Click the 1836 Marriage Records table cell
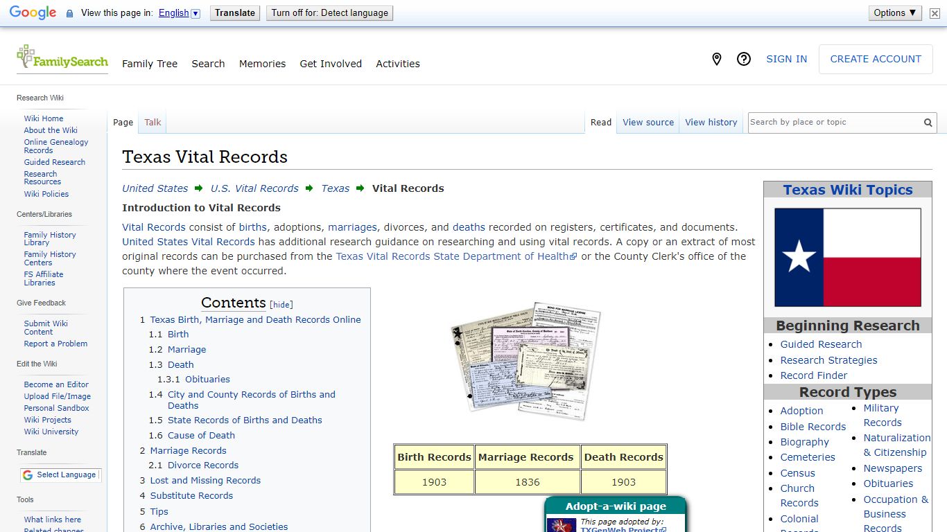Screen dimensions: 947x532 (528, 482)
